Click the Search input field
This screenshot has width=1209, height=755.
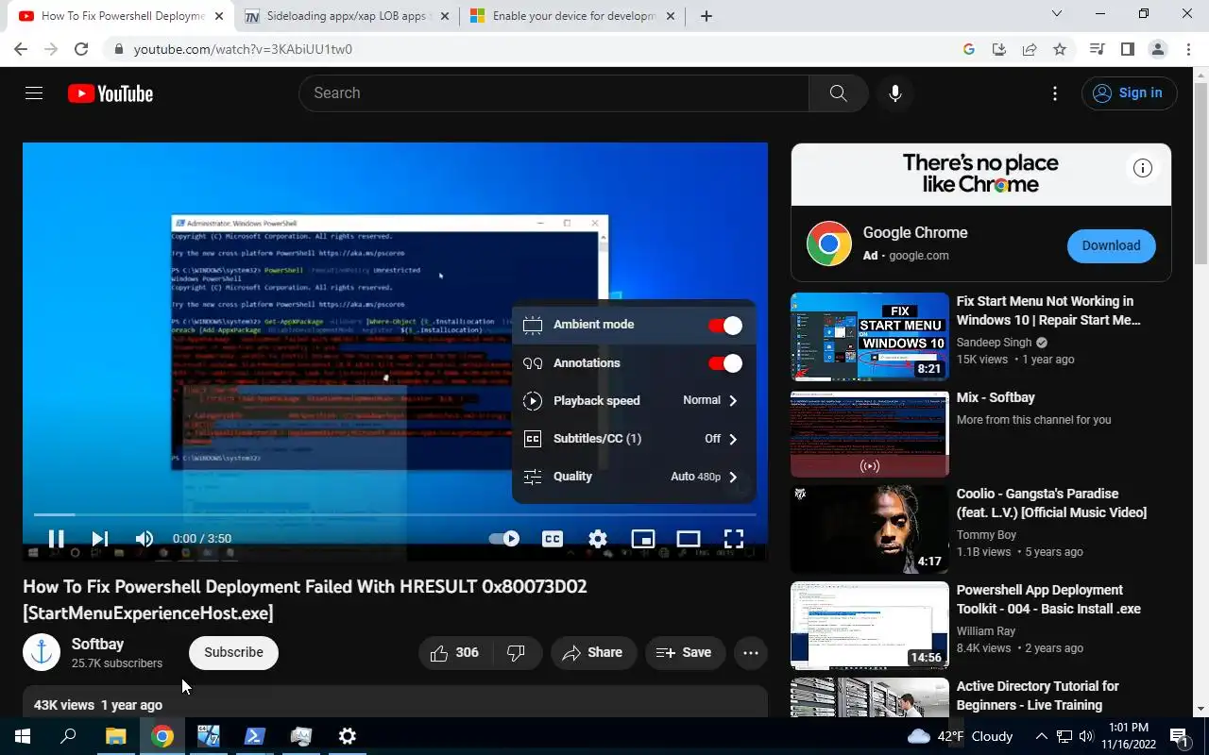tap(553, 93)
